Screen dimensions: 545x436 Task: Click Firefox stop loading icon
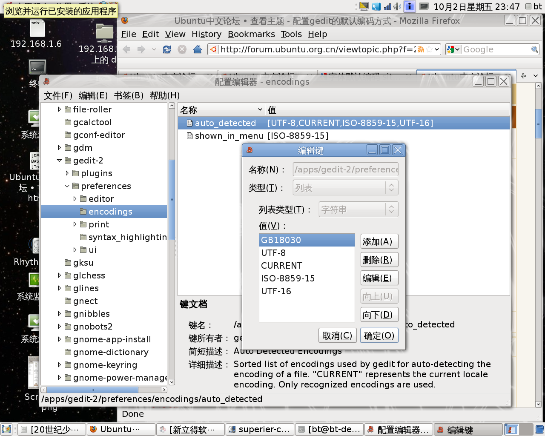click(182, 49)
